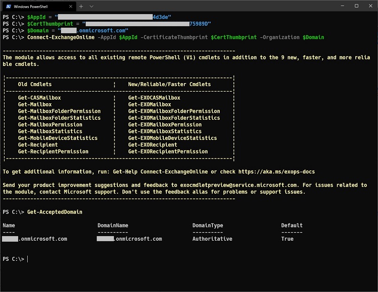Click the Authoritative value
The height and width of the screenshot is (292, 378).
(x=212, y=239)
